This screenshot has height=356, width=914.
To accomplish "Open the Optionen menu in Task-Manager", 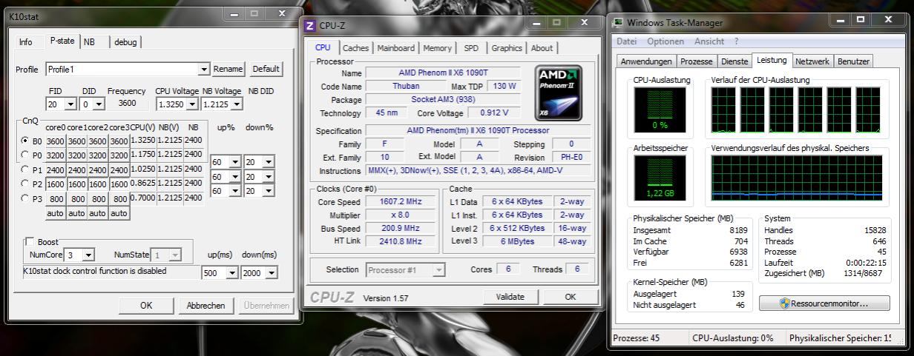I will tap(665, 41).
